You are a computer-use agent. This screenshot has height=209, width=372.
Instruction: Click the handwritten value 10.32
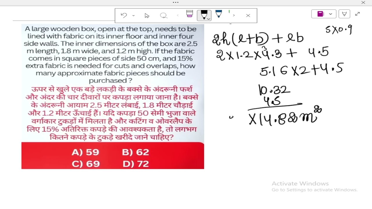point(274,90)
